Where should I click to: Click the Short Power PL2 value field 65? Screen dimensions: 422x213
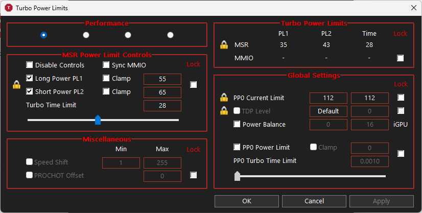coord(162,92)
